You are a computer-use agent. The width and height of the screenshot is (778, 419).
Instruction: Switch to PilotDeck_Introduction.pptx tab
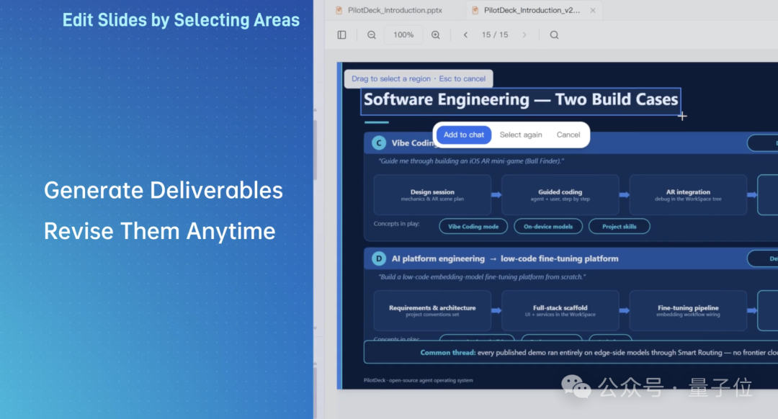tap(390, 10)
